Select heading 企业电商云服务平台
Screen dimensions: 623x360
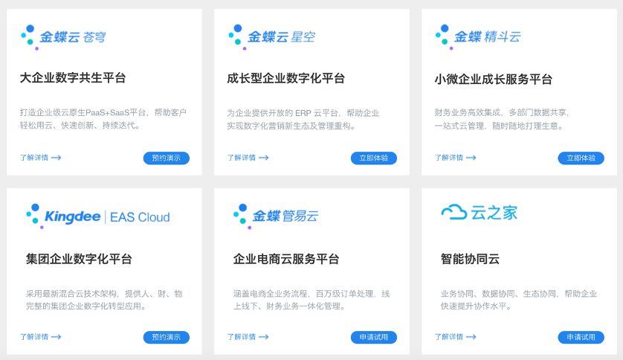(286, 259)
